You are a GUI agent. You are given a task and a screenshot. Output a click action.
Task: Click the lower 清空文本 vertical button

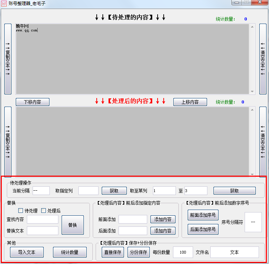[x=263, y=142]
